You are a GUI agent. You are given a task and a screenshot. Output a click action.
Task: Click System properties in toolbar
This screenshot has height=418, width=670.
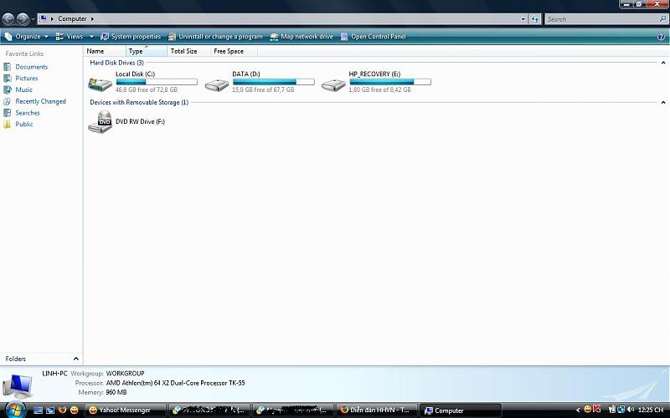[x=131, y=37]
